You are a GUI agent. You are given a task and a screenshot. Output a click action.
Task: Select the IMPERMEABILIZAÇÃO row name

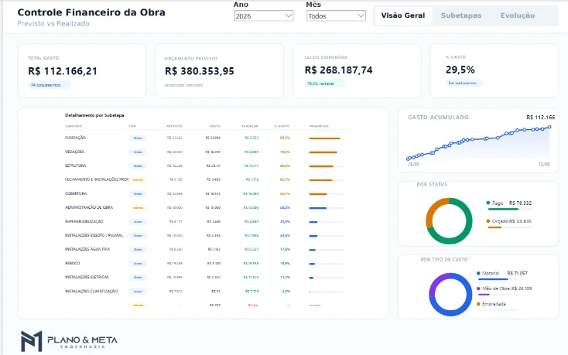pos(84,221)
